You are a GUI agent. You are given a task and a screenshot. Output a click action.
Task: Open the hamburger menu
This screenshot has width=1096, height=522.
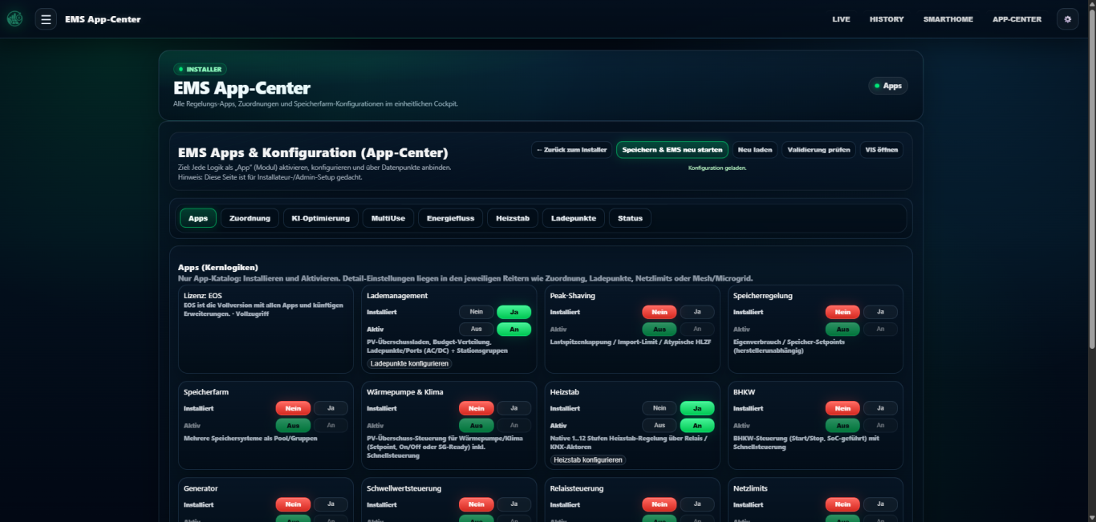(x=46, y=19)
